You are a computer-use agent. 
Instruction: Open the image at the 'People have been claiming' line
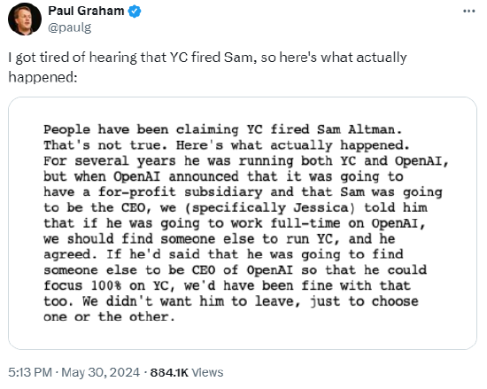coord(223,129)
